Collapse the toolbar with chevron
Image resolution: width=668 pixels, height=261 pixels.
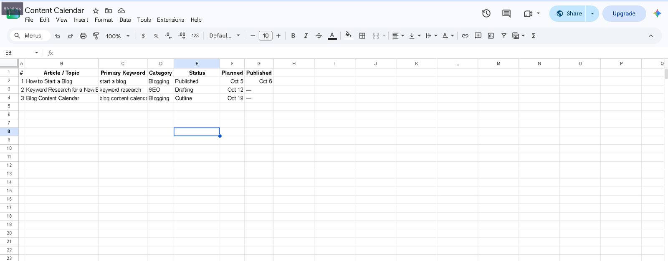pyautogui.click(x=650, y=36)
